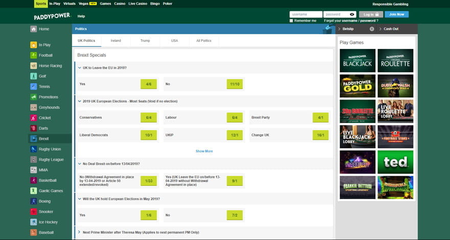Select the Boxing sidebar icon

[34, 201]
